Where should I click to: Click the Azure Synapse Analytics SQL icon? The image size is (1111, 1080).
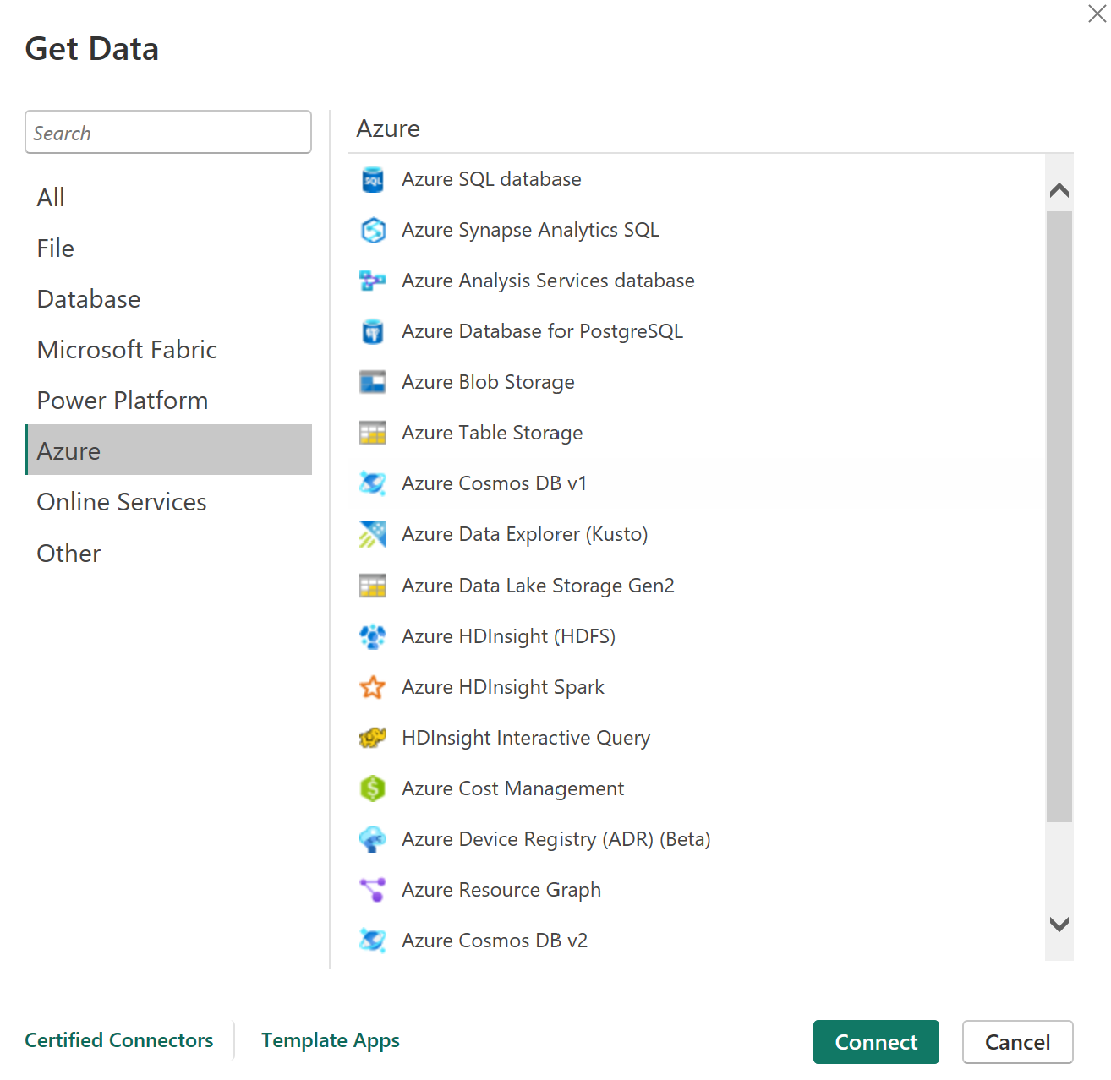[373, 231]
